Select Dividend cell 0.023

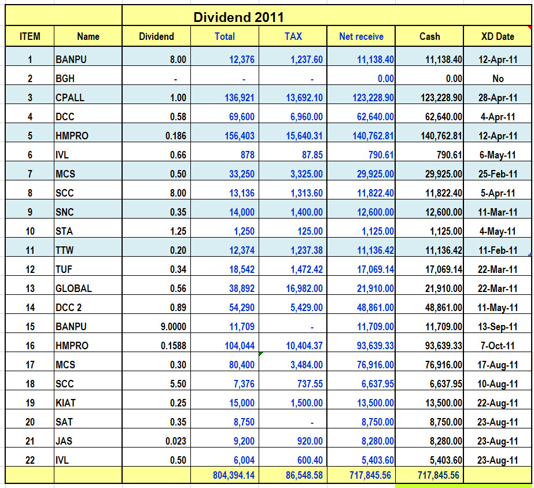pos(156,438)
